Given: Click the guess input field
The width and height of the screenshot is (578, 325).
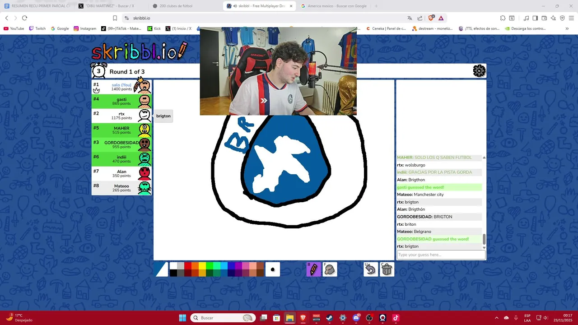Looking at the screenshot, I should (441, 255).
